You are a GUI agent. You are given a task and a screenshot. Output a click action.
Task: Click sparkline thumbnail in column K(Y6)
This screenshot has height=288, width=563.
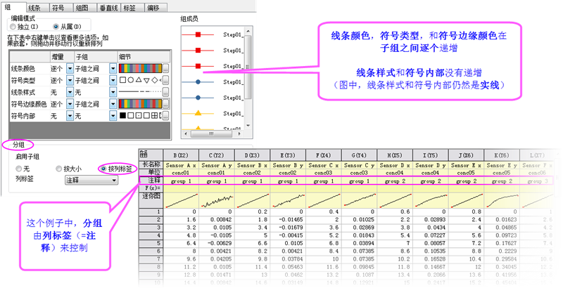[x=502, y=200]
